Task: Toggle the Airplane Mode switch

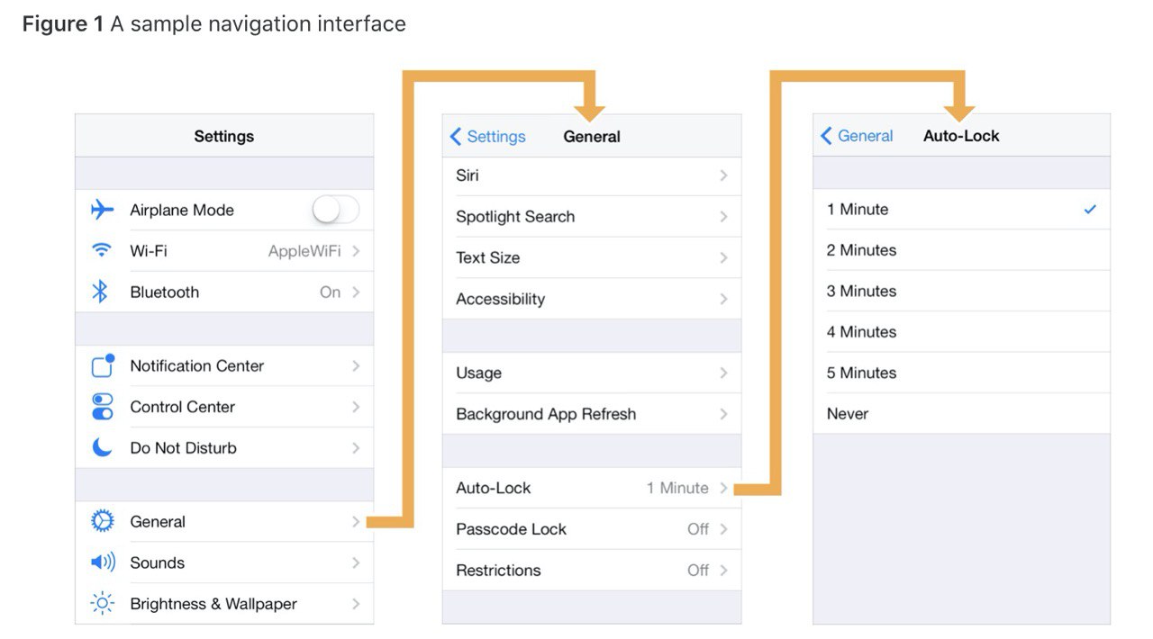Action: pos(336,210)
